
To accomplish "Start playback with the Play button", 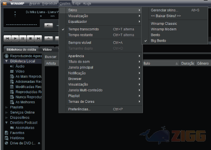I will [x=15, y=38].
